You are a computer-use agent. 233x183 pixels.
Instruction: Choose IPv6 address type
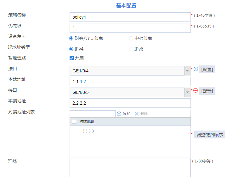click(x=131, y=49)
